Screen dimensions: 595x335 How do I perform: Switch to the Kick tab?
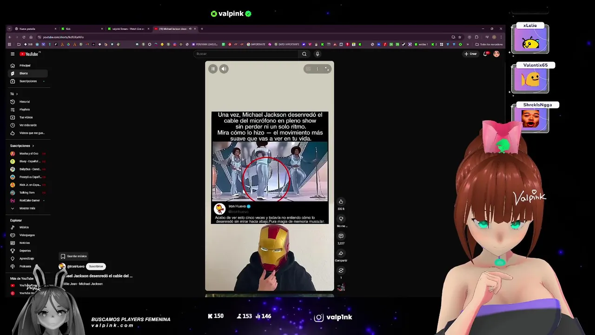pyautogui.click(x=82, y=29)
